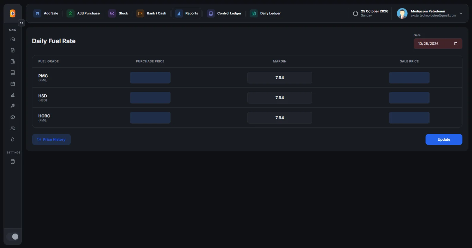Open the database settings sidebar icon

coord(13,162)
